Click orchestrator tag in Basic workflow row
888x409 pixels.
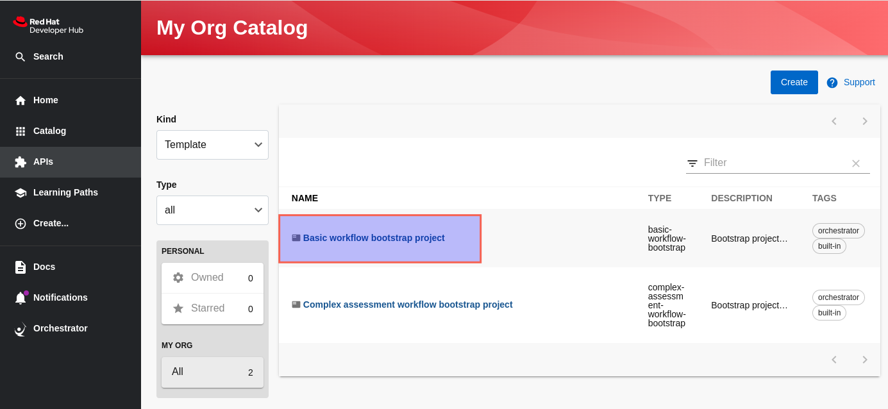(839, 230)
